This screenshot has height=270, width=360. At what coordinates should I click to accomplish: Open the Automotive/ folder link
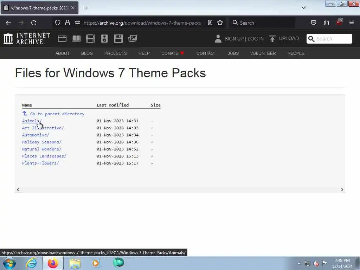tap(36, 135)
